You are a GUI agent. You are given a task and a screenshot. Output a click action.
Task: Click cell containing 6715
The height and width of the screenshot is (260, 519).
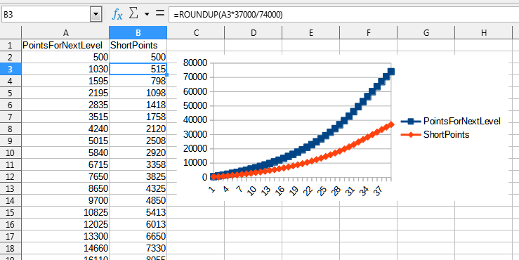[65, 164]
